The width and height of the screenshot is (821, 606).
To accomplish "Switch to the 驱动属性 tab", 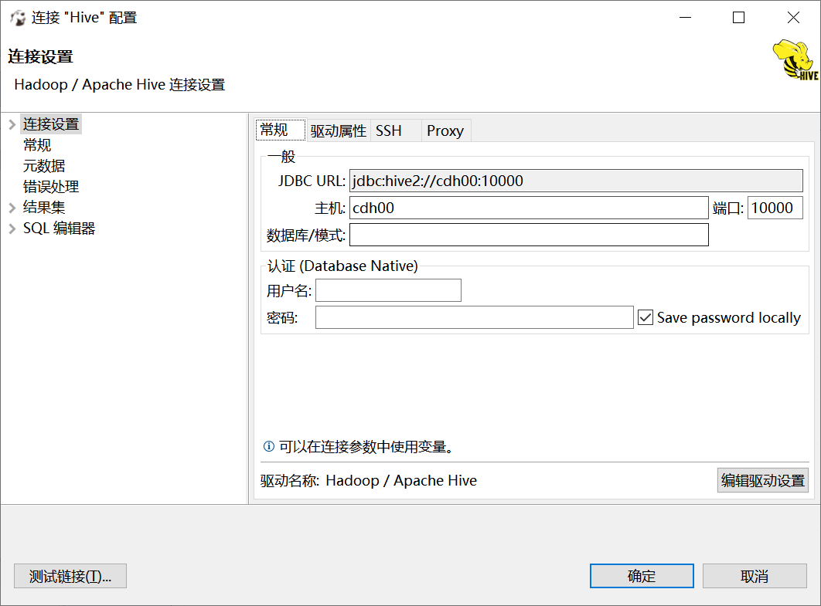I will [339, 130].
